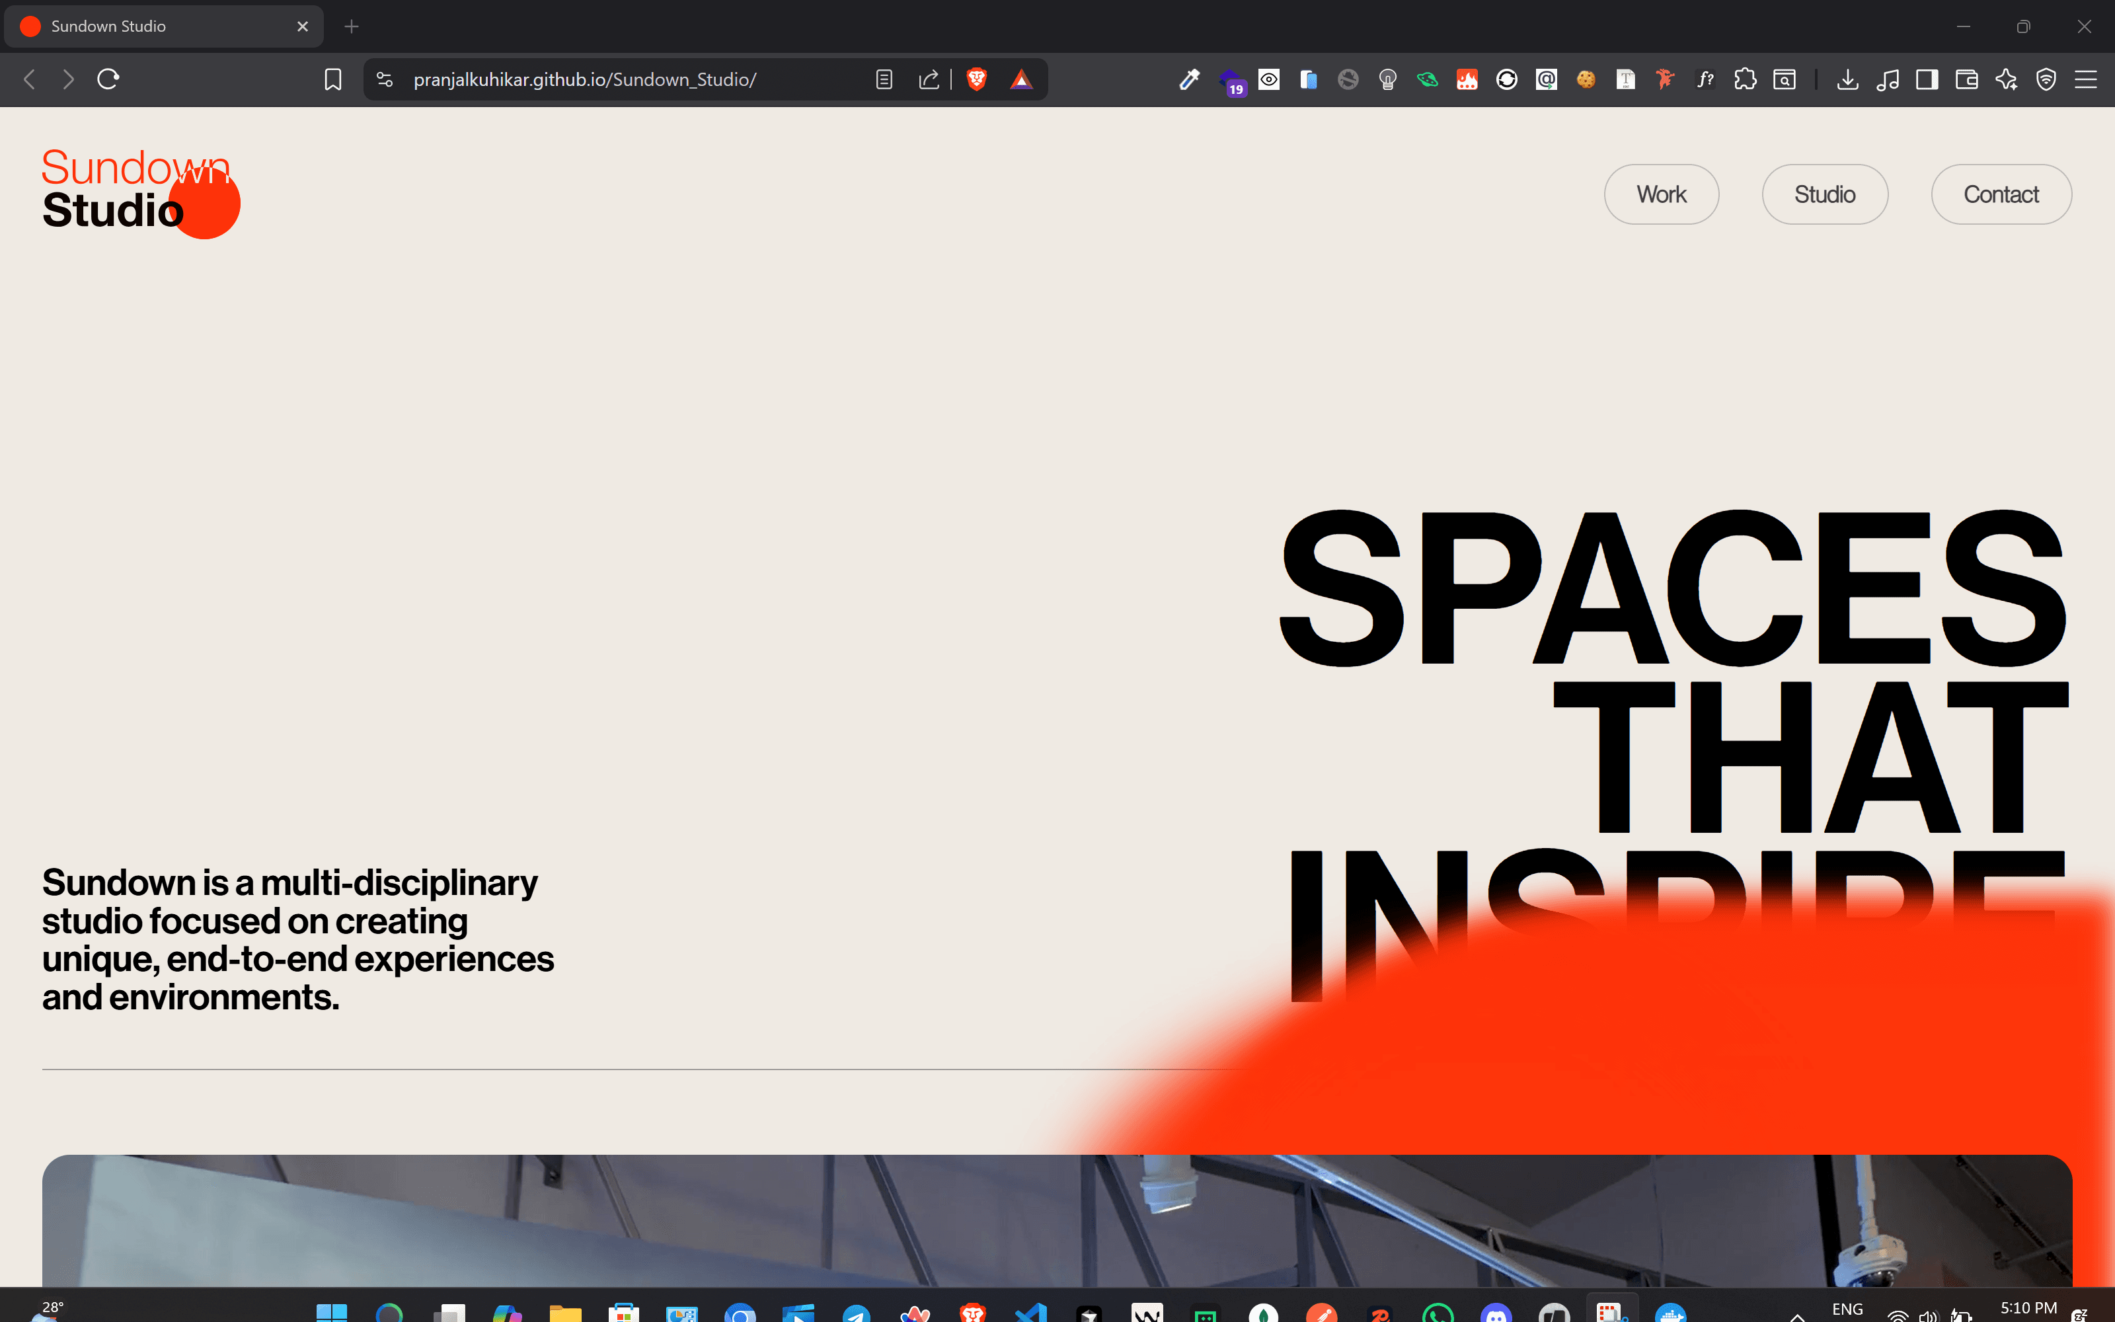Open the circular sync arrows extension

[x=1507, y=79]
